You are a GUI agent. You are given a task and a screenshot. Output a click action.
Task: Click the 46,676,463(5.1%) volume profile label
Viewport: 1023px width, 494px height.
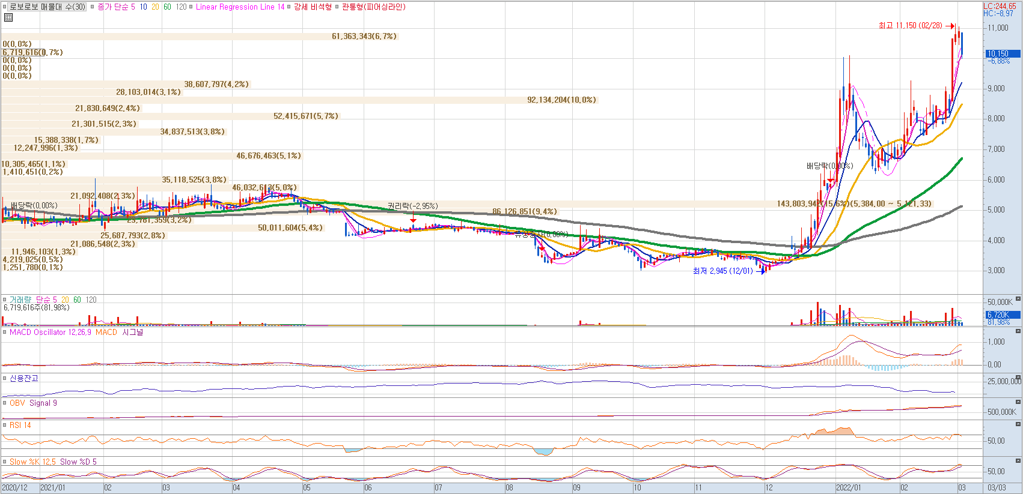click(269, 155)
